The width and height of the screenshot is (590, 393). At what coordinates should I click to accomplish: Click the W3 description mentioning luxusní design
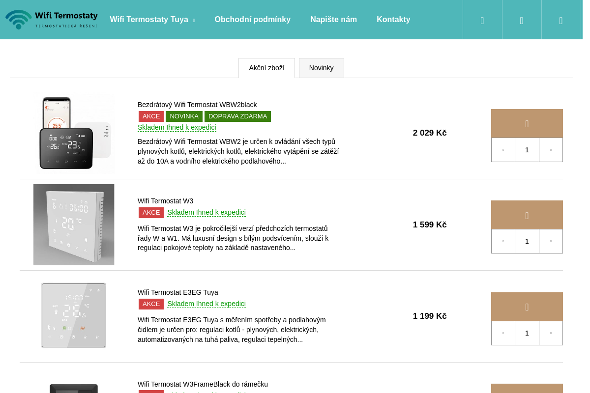(233, 238)
